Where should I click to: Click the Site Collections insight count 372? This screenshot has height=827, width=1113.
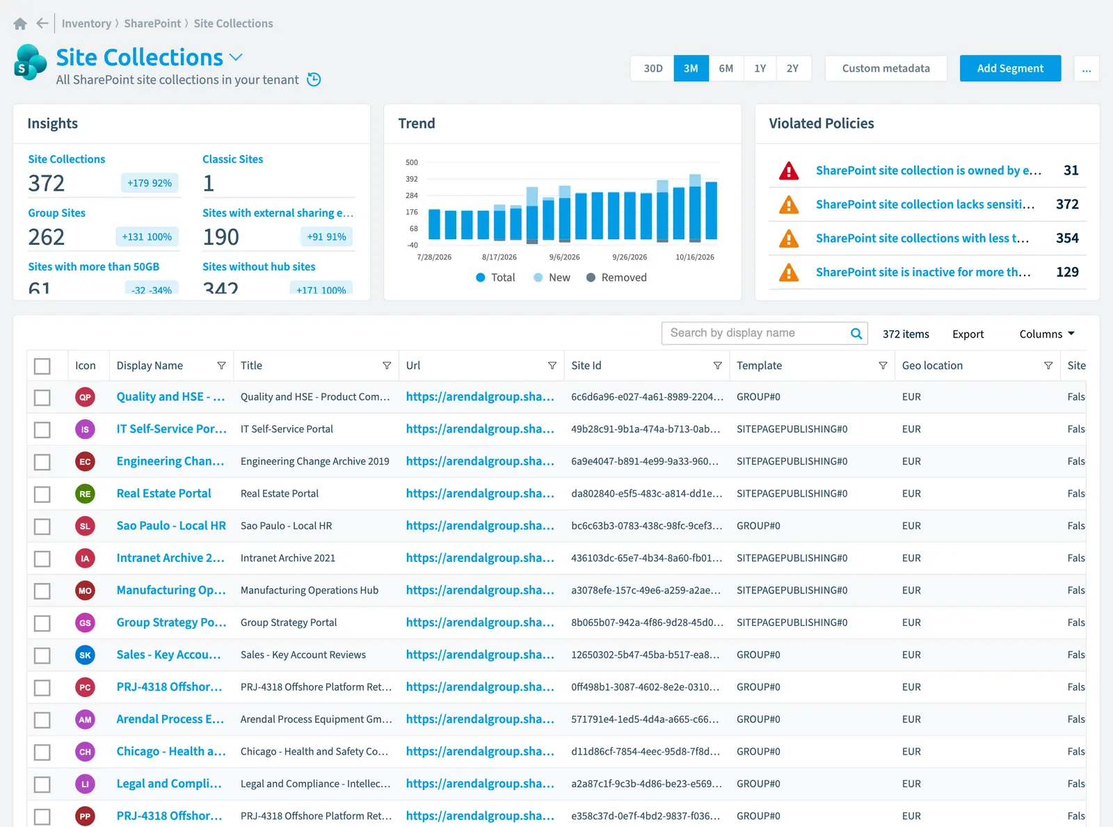click(x=46, y=183)
